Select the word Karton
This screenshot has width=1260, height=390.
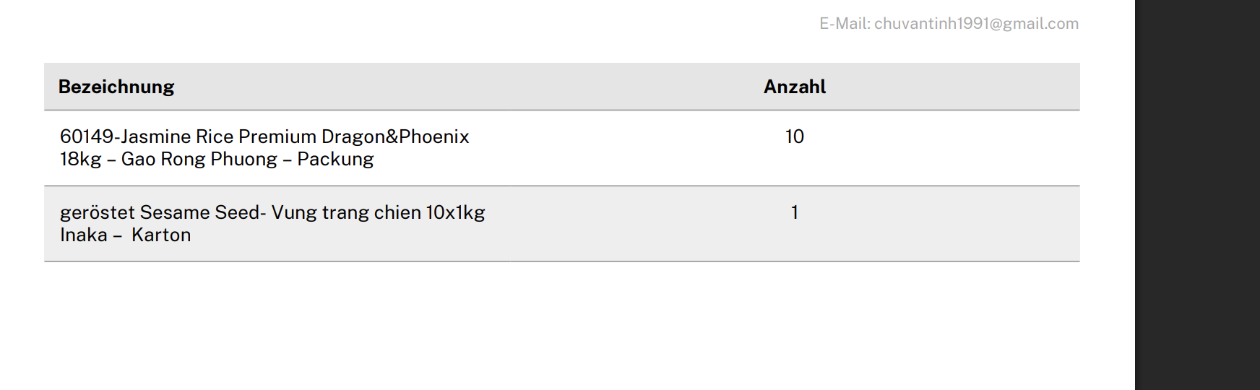[x=161, y=235]
